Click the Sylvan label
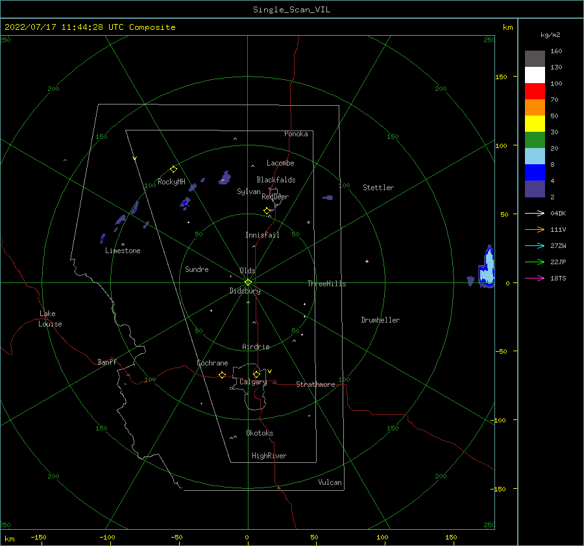This screenshot has height=546, width=584. [249, 192]
